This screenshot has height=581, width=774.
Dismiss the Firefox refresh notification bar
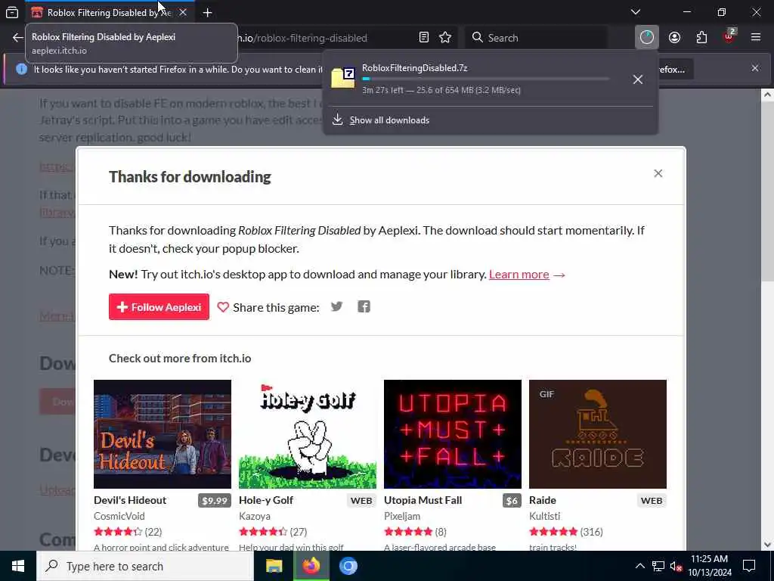755,68
